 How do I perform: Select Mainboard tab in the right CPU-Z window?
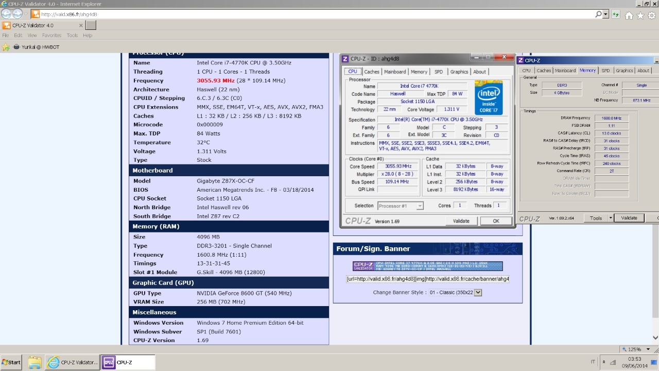click(x=565, y=71)
